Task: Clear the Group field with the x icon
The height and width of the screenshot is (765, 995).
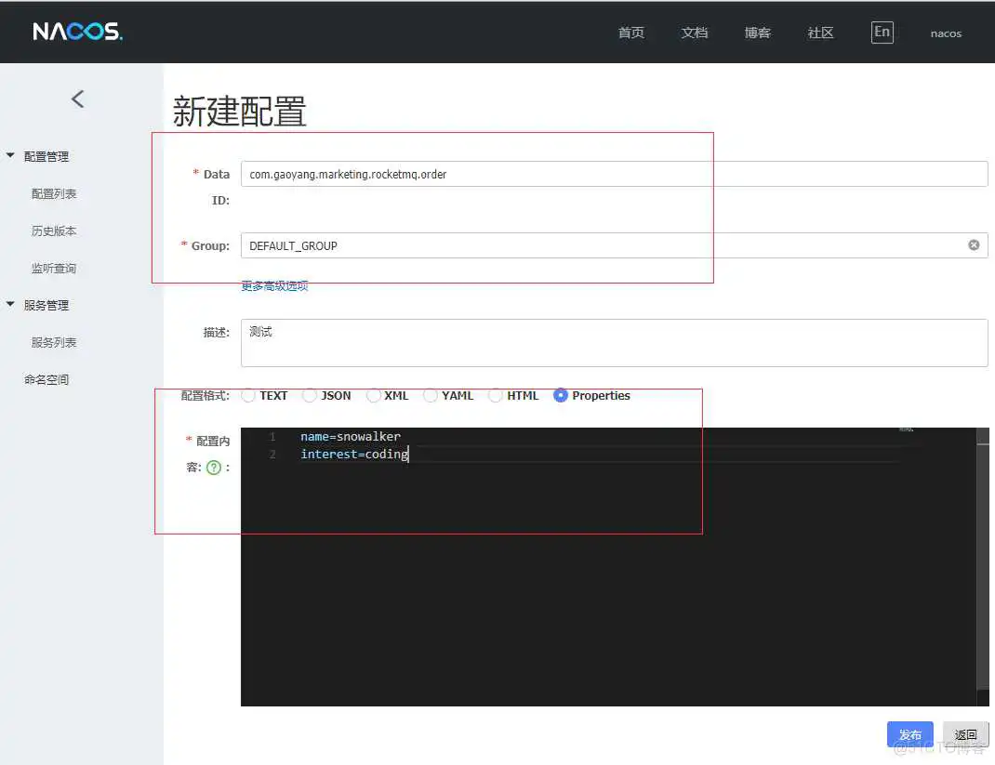Action: 974,244
